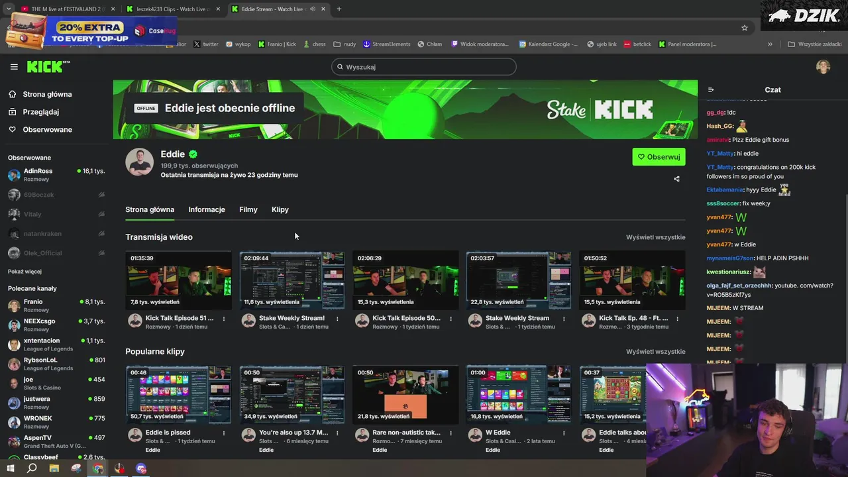Open Windows taskbar search
Viewport: 848px width, 477px height.
click(x=32, y=468)
